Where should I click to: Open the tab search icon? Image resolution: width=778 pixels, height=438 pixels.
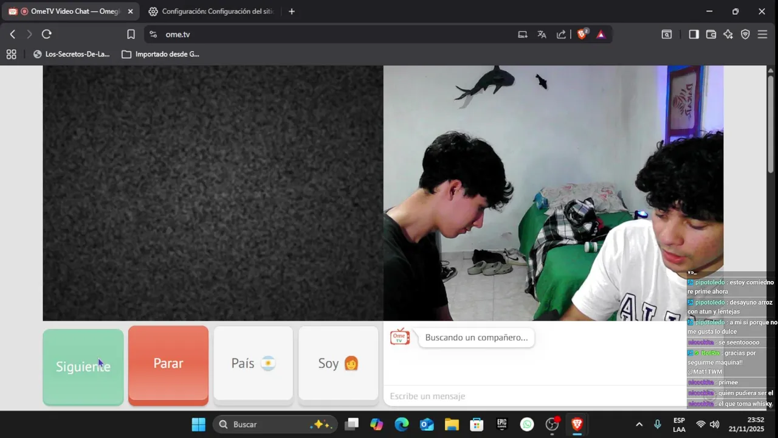[667, 35]
